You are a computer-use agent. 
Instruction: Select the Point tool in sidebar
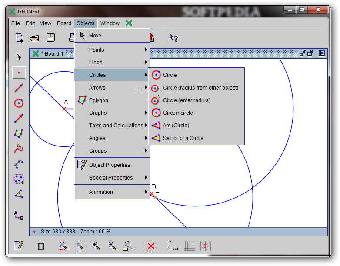pos(19,73)
